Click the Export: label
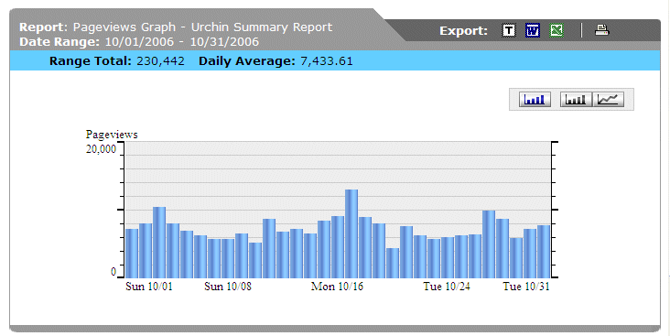 [464, 31]
